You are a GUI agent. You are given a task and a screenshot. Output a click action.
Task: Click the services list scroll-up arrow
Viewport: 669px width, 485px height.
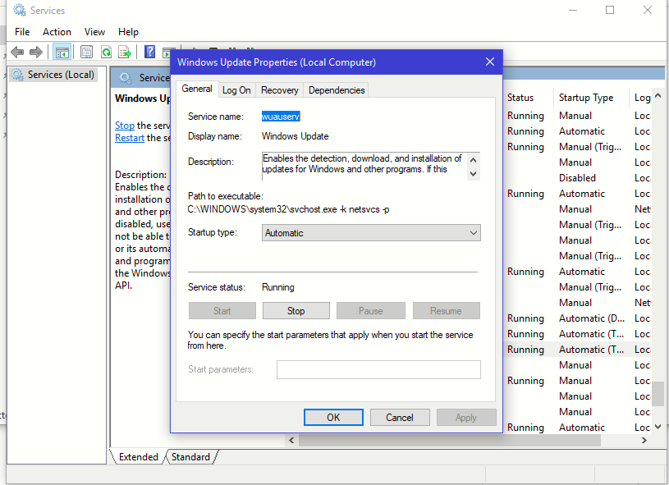(658, 95)
